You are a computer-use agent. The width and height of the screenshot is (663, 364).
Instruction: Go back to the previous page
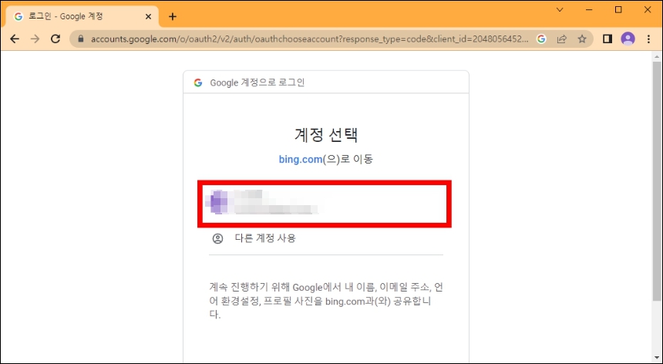click(15, 39)
